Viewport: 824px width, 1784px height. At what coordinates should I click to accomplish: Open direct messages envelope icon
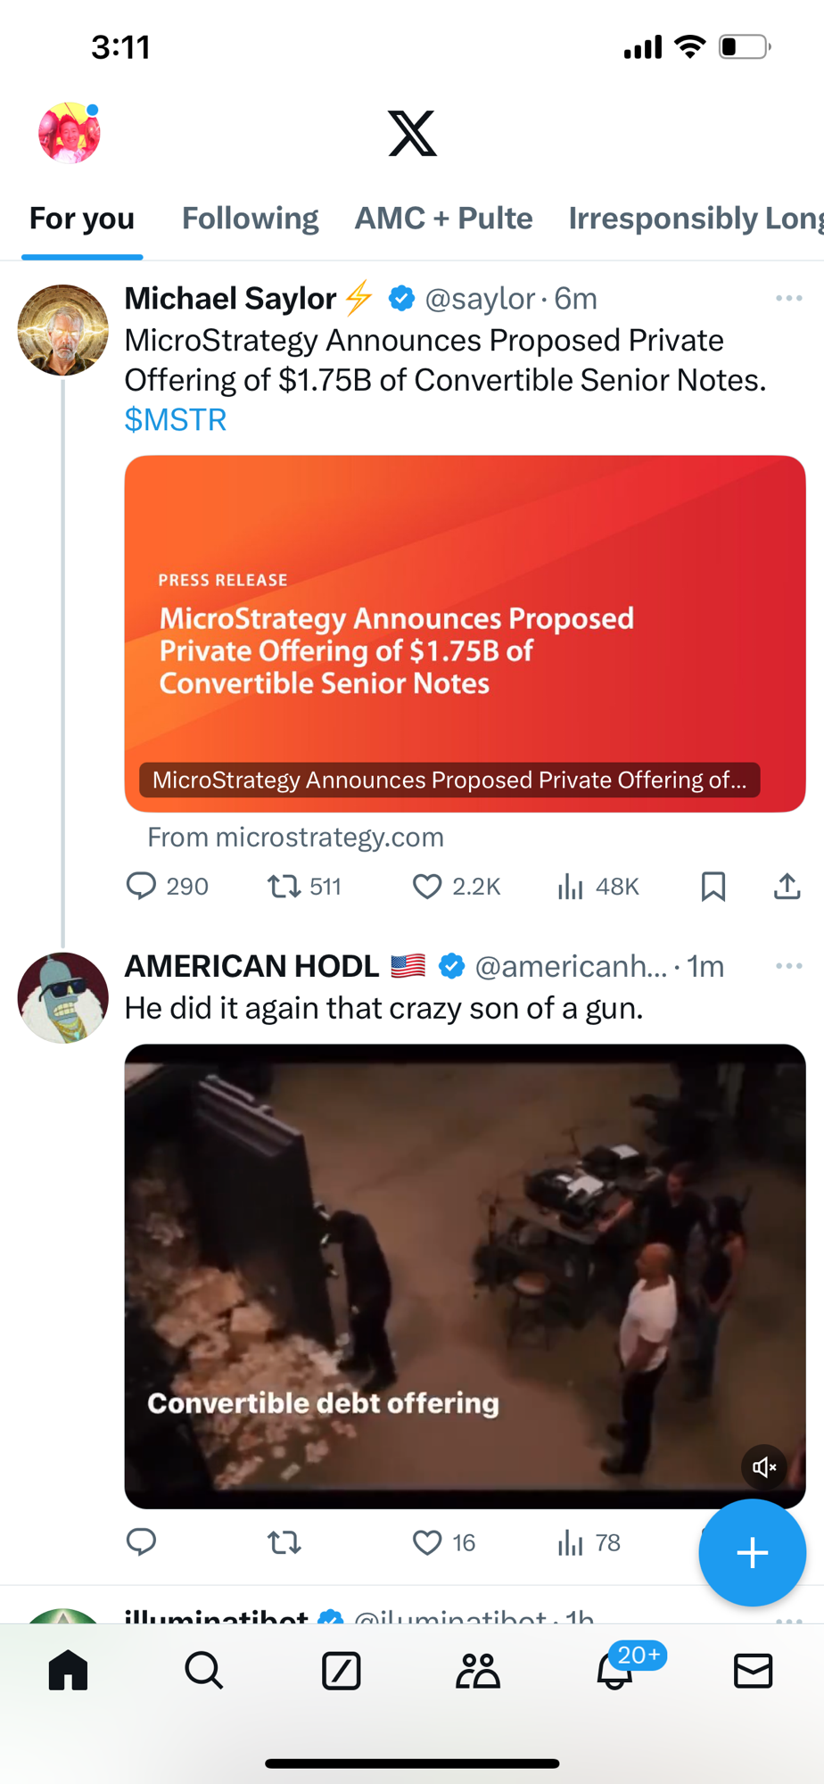pos(753,1670)
